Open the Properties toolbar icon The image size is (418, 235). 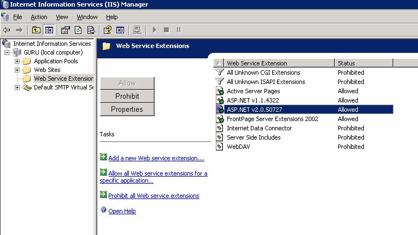[66, 30]
